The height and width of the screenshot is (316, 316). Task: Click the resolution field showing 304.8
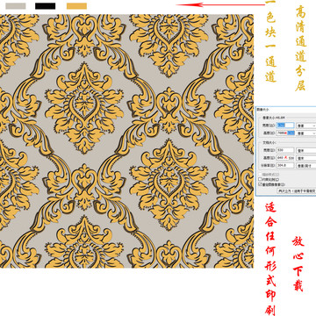pos(285,165)
